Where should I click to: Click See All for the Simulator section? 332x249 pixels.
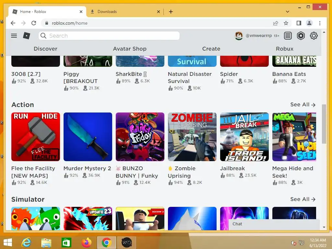coord(303,199)
